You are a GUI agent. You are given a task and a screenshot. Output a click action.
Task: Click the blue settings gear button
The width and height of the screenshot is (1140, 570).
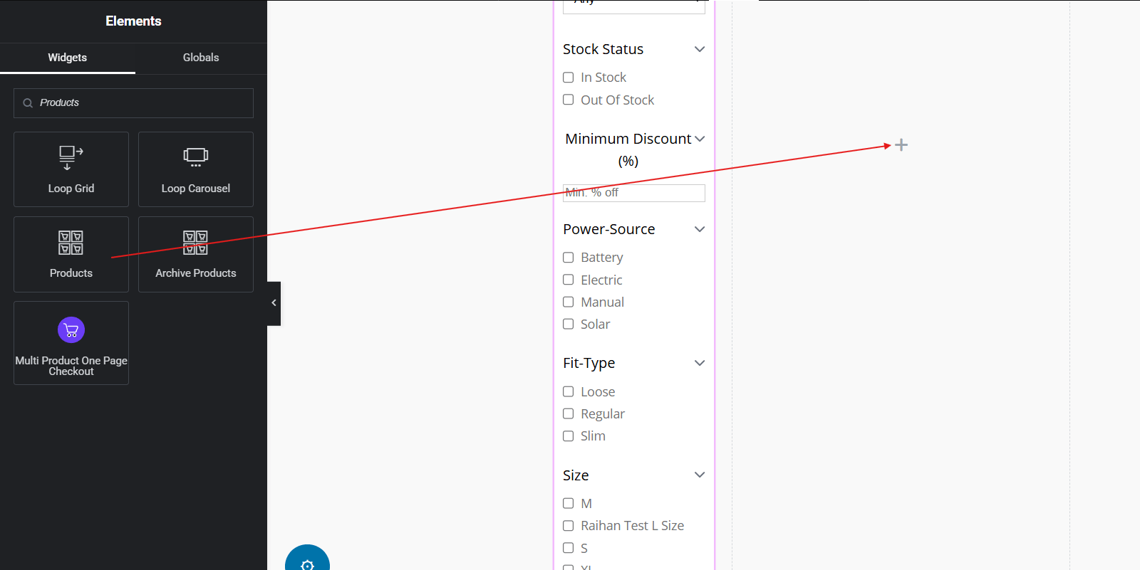307,564
